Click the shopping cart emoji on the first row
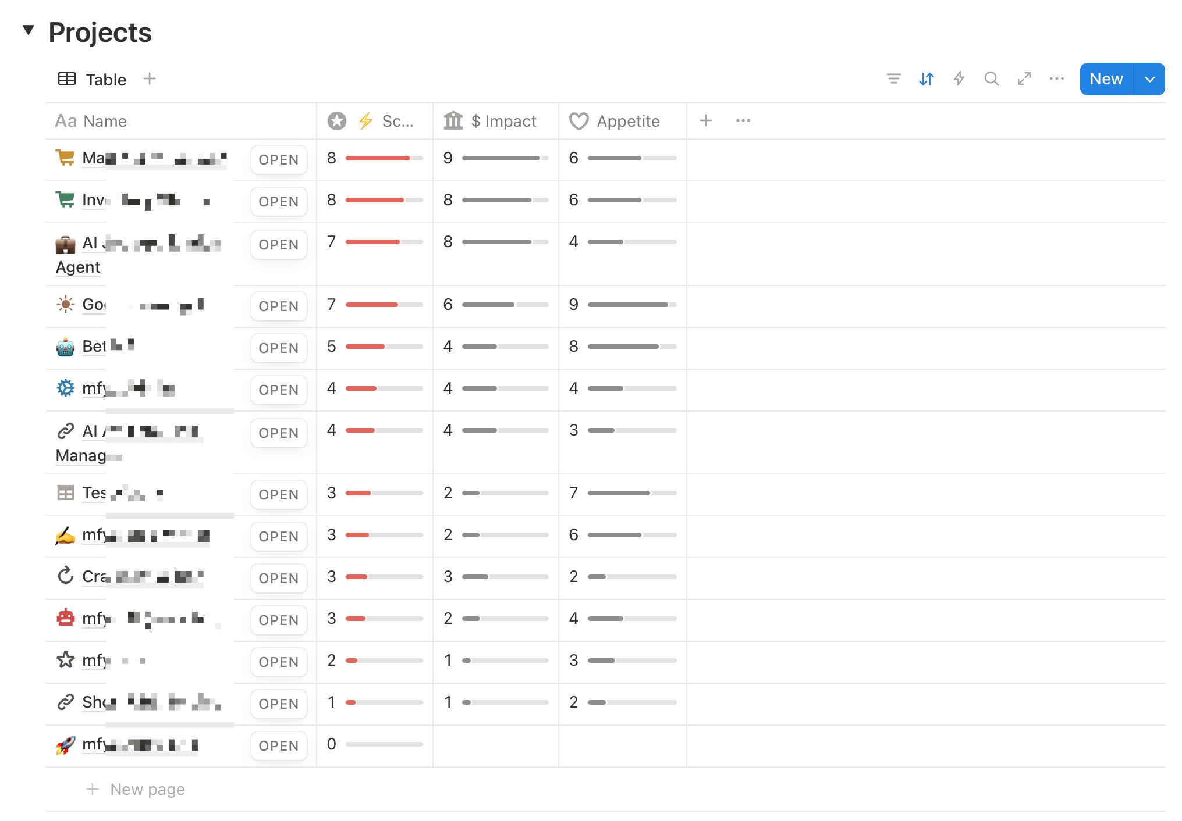The image size is (1182, 821). pyautogui.click(x=65, y=158)
